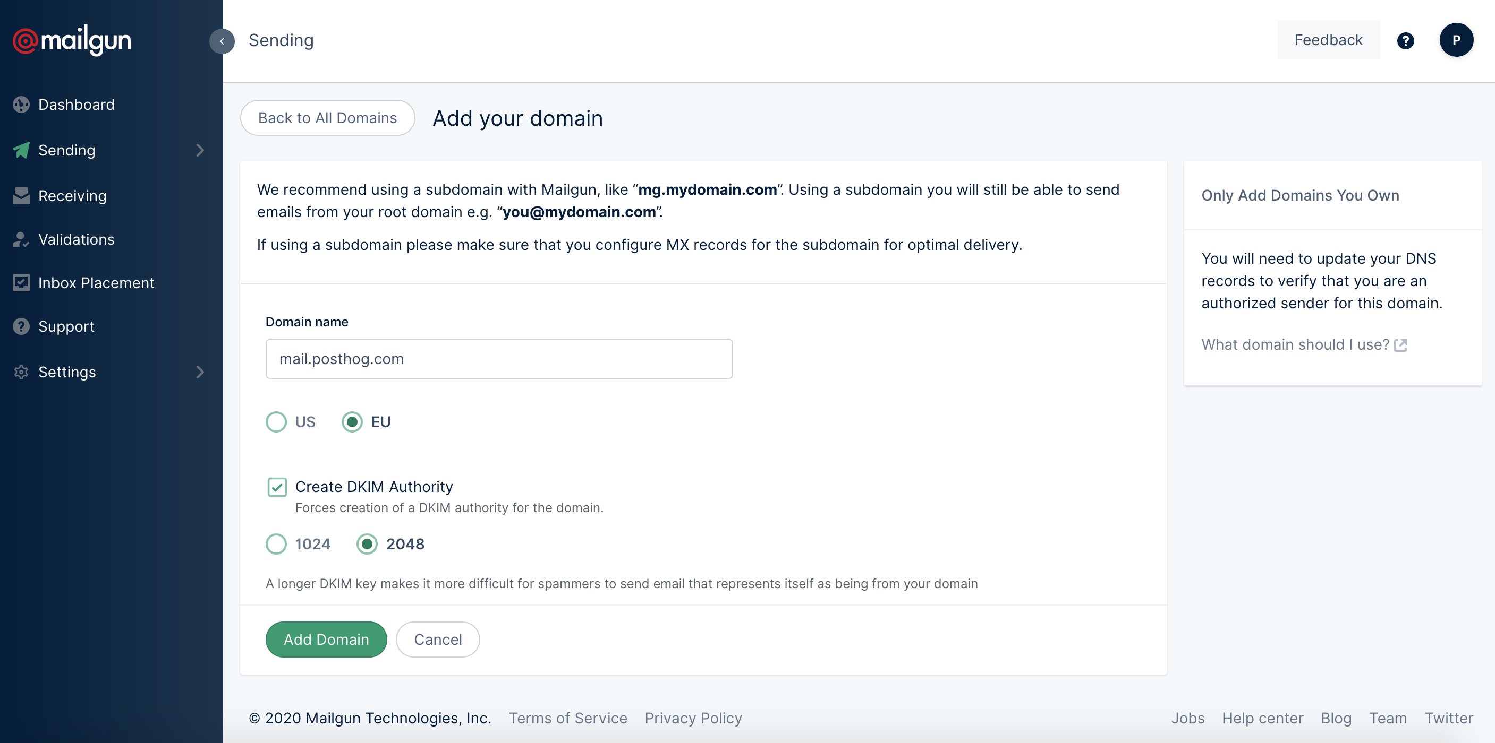
Task: Click the Inbox Placement checkmark icon
Action: click(x=21, y=283)
